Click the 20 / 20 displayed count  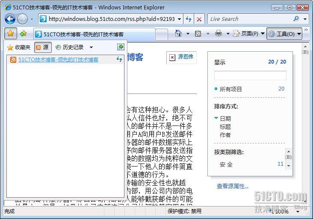277,62
